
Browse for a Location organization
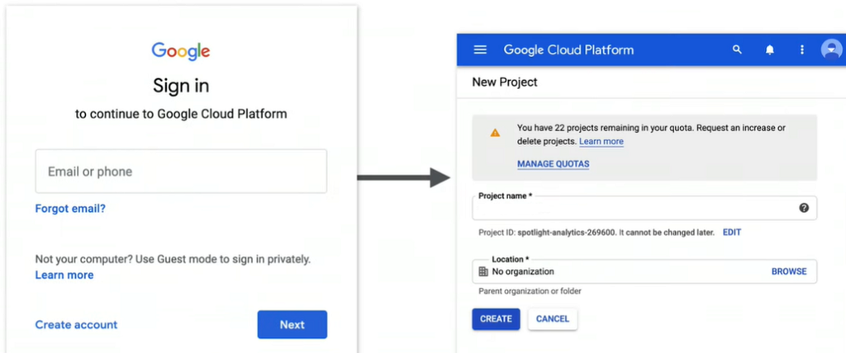(x=789, y=271)
